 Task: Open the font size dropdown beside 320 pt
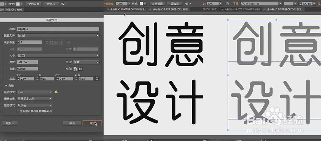click(x=314, y=4)
